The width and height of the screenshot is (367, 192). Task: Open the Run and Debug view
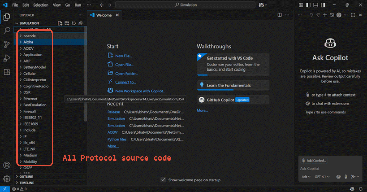[7, 58]
